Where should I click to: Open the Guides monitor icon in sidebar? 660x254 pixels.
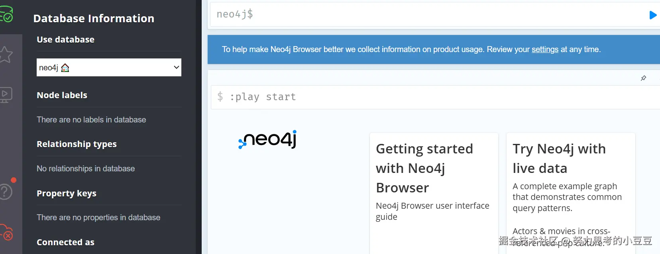click(x=6, y=95)
